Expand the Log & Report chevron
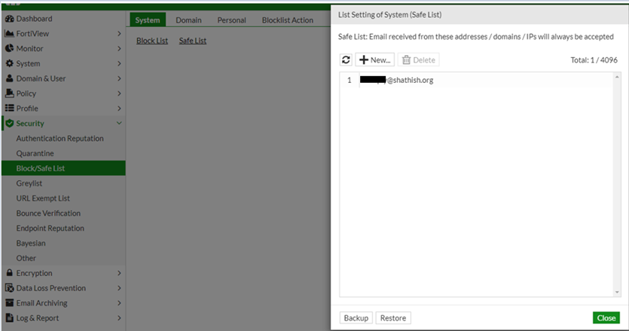The height and width of the screenshot is (331, 629). pyautogui.click(x=119, y=318)
